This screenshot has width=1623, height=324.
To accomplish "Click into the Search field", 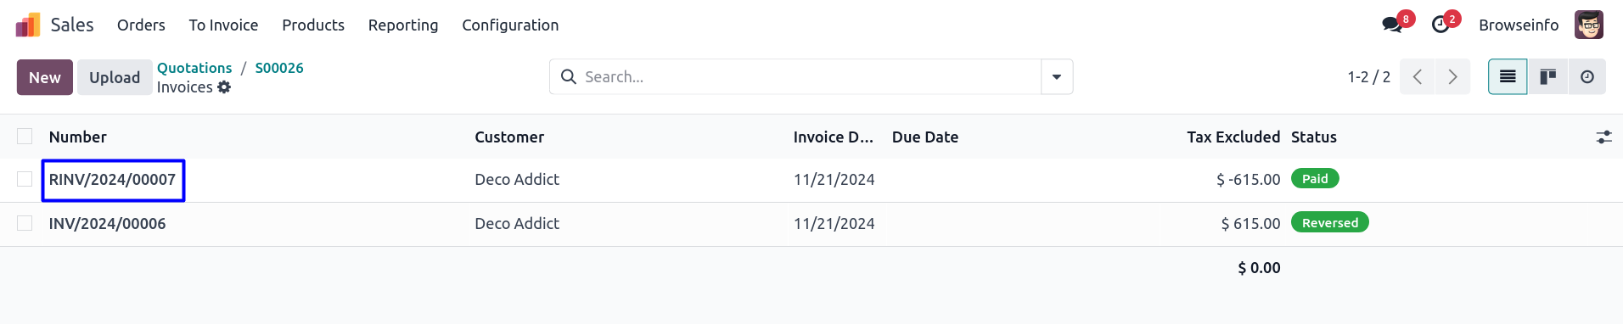I will (x=806, y=77).
